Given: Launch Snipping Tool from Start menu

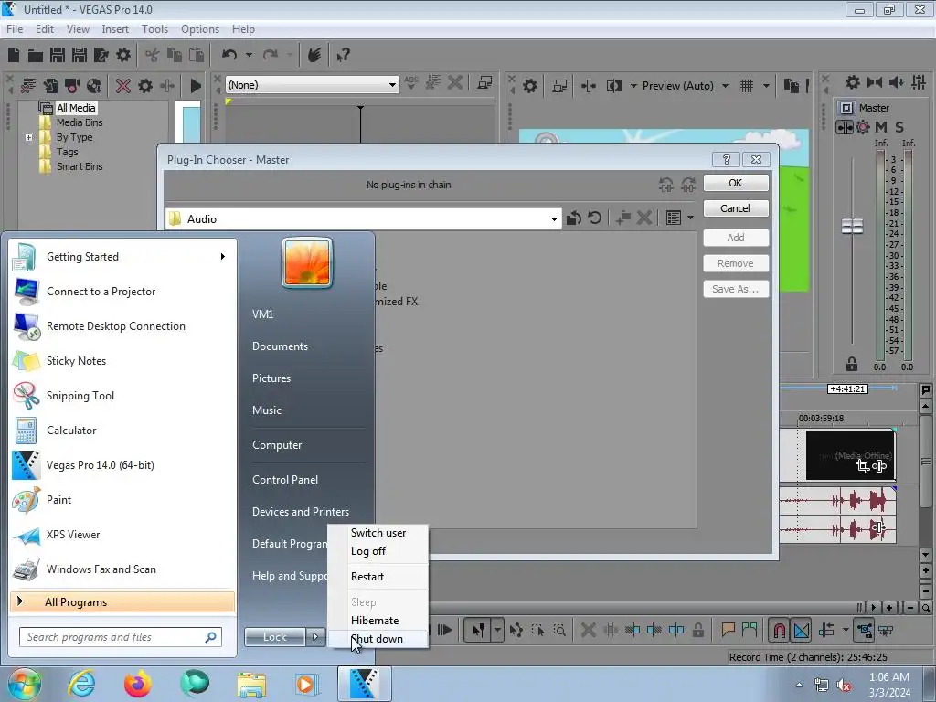Looking at the screenshot, I should (x=122, y=396).
